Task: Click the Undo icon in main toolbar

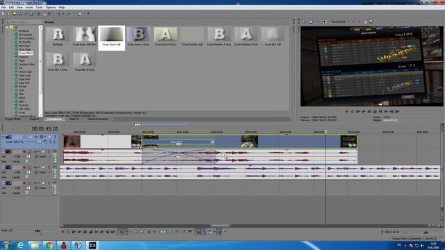Action: click(x=58, y=14)
